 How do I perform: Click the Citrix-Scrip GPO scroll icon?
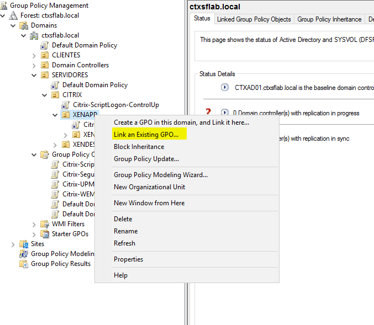point(55,164)
